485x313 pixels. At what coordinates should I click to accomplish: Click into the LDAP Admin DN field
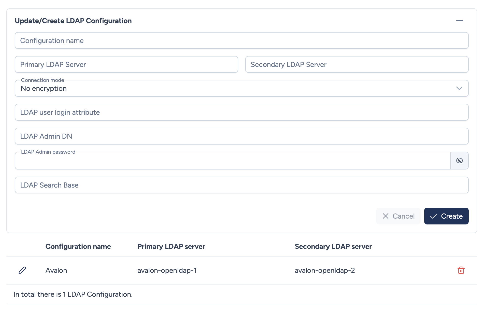tap(241, 136)
